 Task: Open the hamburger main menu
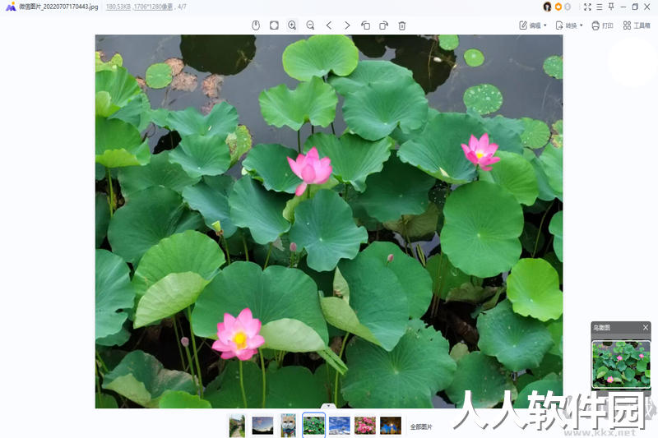point(600,7)
